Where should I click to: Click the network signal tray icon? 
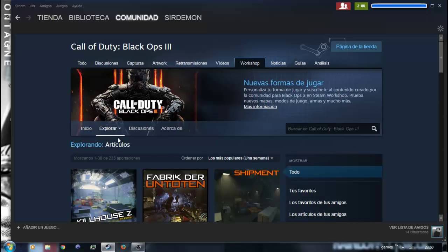[x=411, y=247]
